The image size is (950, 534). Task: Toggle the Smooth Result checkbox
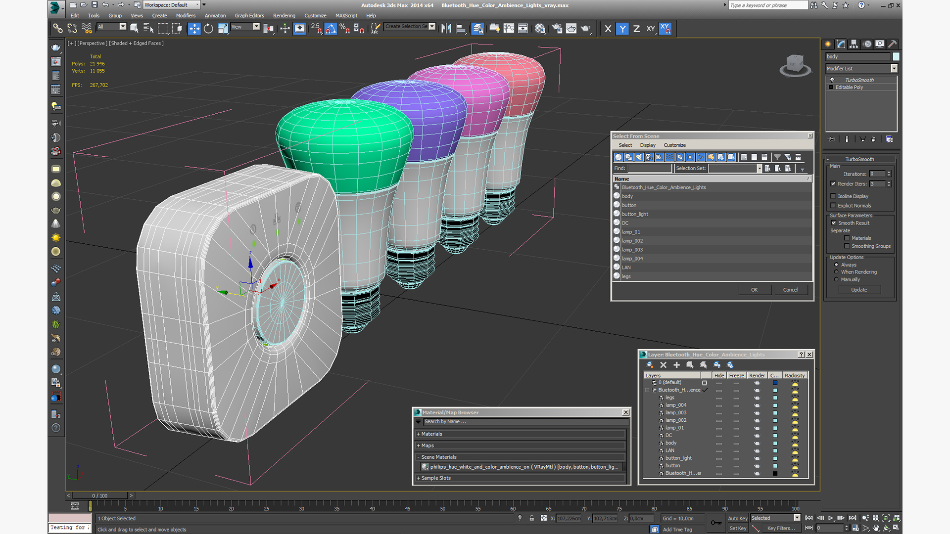click(834, 222)
